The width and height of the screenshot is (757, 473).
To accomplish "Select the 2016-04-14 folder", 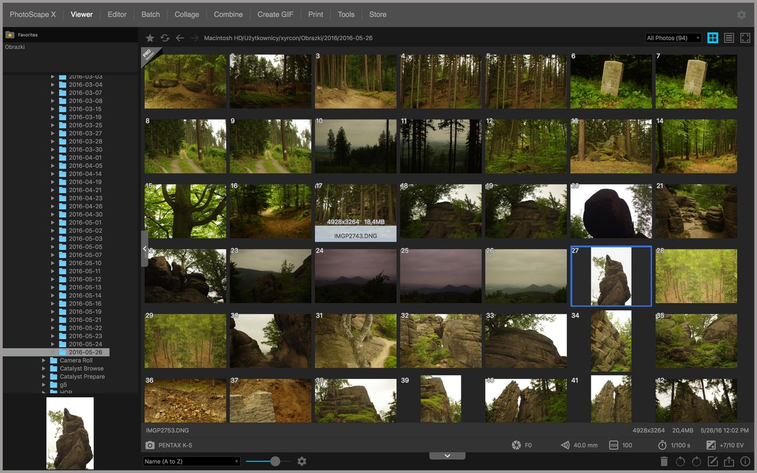I will click(85, 174).
